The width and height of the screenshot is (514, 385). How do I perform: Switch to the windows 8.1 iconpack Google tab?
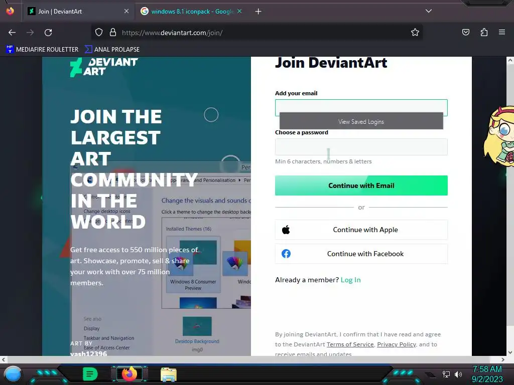[x=191, y=12]
